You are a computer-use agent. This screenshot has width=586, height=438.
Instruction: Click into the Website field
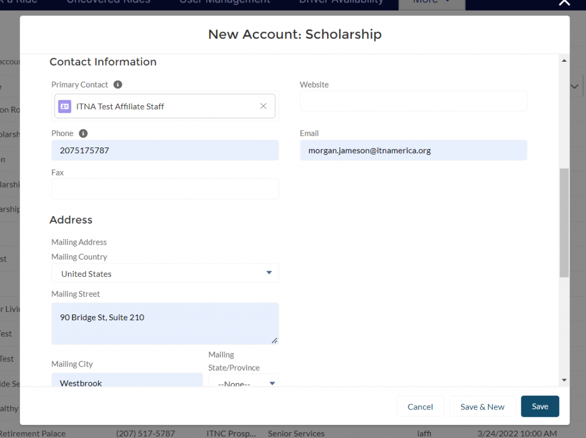point(413,101)
